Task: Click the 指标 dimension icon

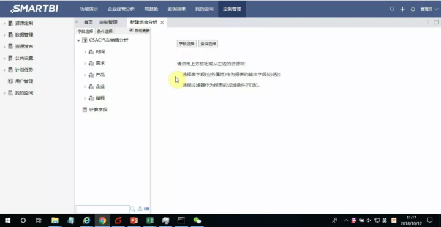Action: (x=91, y=98)
